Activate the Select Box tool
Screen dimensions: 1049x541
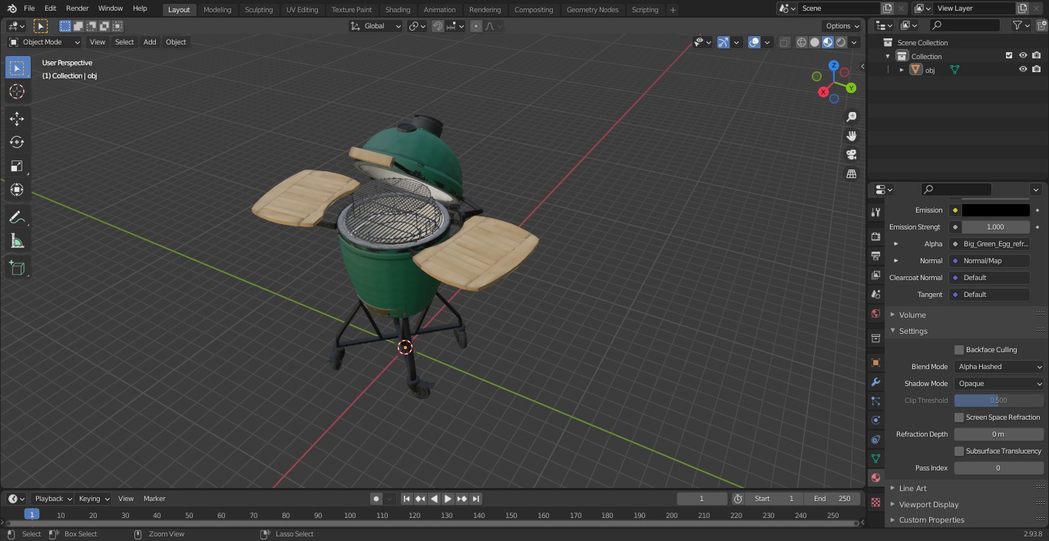(17, 68)
